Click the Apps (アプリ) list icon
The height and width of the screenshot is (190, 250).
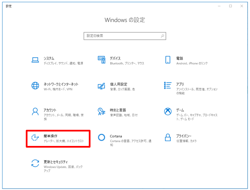(x=168, y=86)
